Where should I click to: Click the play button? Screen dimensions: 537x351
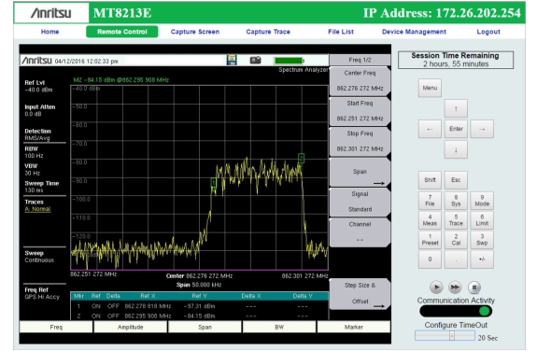point(436,287)
